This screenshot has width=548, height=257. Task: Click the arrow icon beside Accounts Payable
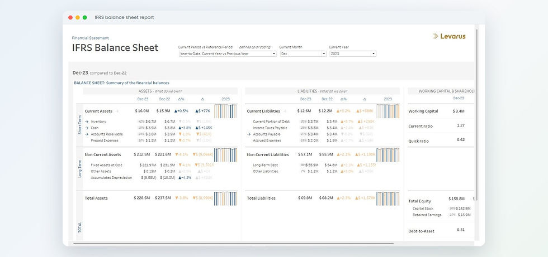(x=248, y=134)
